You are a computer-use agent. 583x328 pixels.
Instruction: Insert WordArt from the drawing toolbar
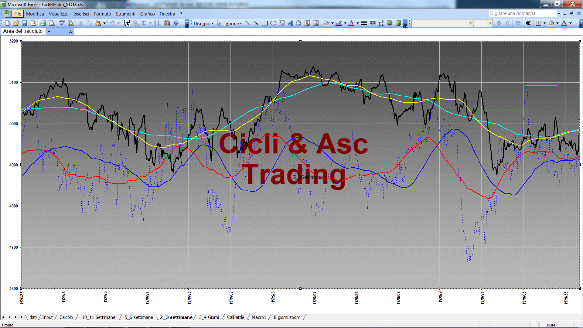[290, 23]
